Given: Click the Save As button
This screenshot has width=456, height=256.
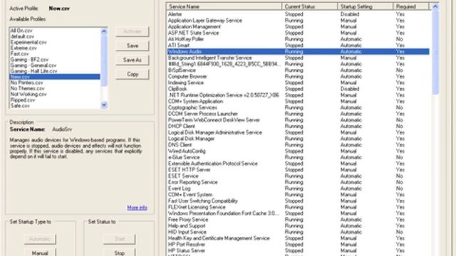Looking at the screenshot, I should [x=133, y=60].
